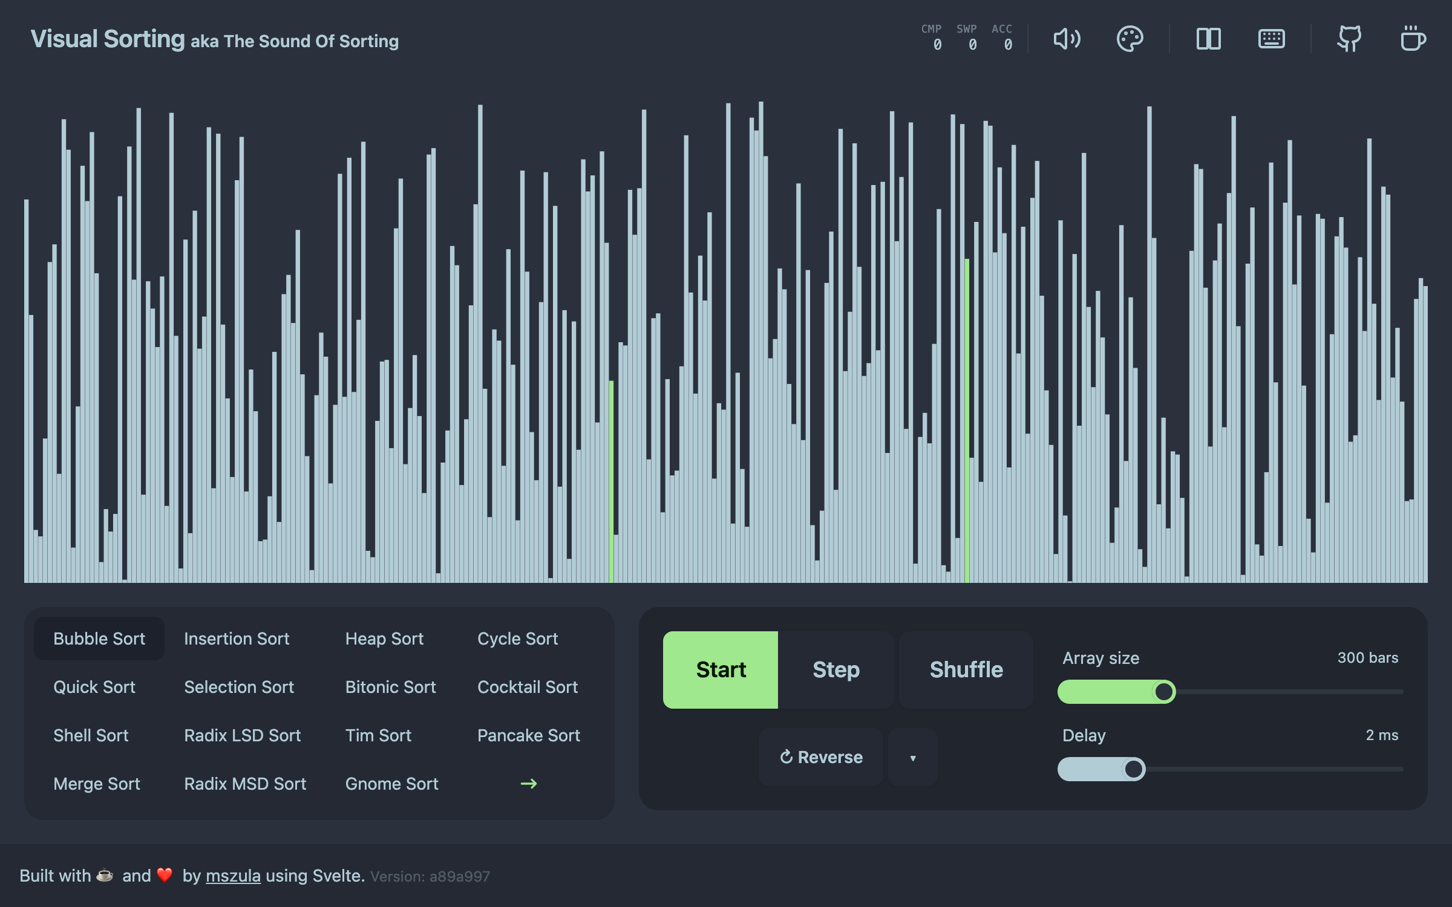
Task: Click the '2 ms' delay value
Action: pos(1382,735)
